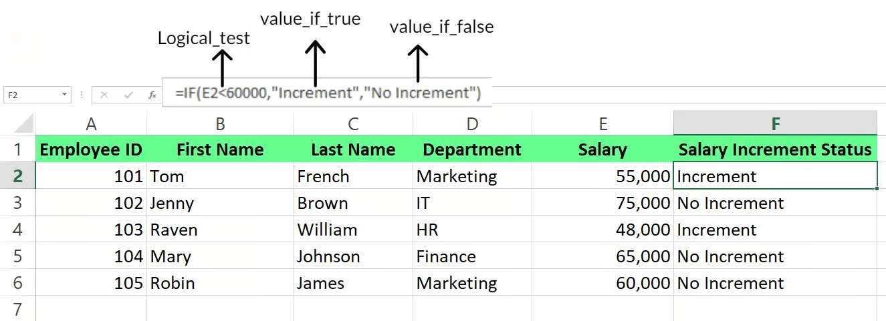Image resolution: width=886 pixels, height=321 pixels.
Task: Click the Department header cell
Action: [x=472, y=149]
